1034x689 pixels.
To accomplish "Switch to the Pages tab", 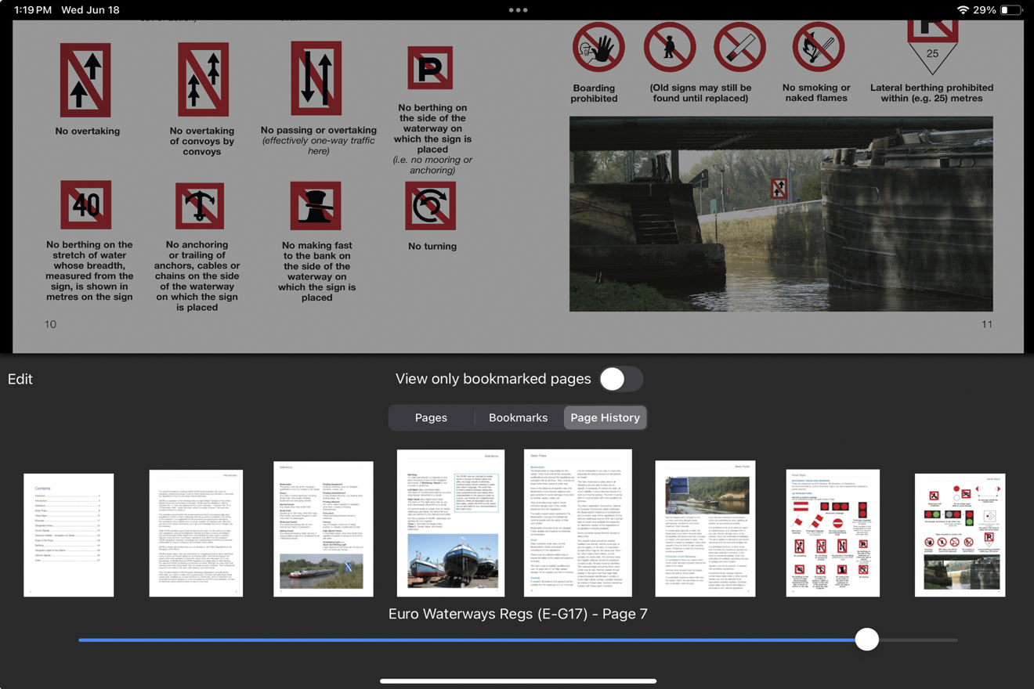I will (431, 417).
